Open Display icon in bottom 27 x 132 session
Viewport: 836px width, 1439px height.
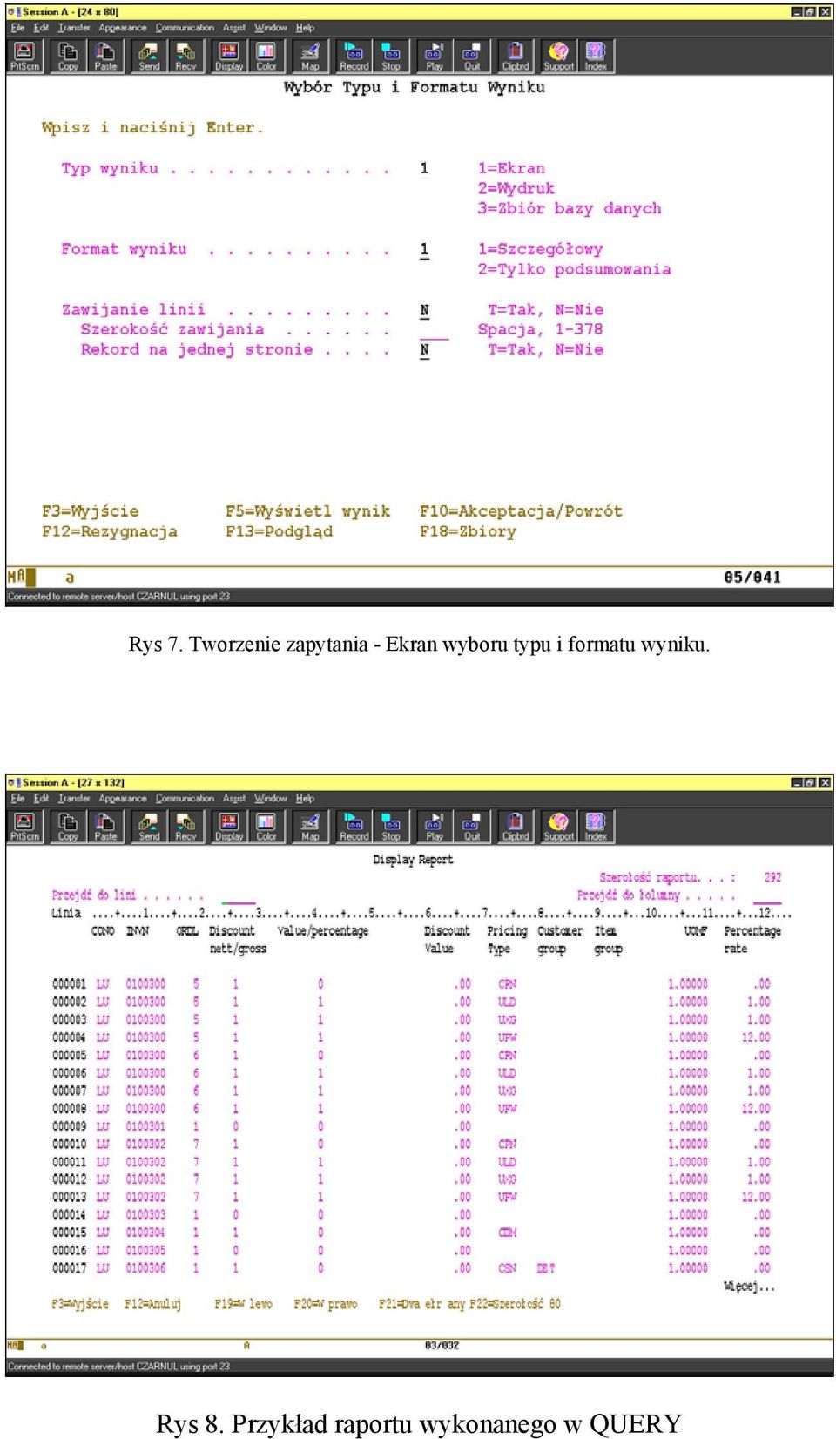click(x=229, y=826)
